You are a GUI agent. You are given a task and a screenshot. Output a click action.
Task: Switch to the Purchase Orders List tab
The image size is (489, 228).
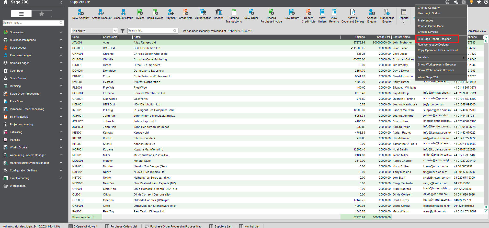coord(121,226)
